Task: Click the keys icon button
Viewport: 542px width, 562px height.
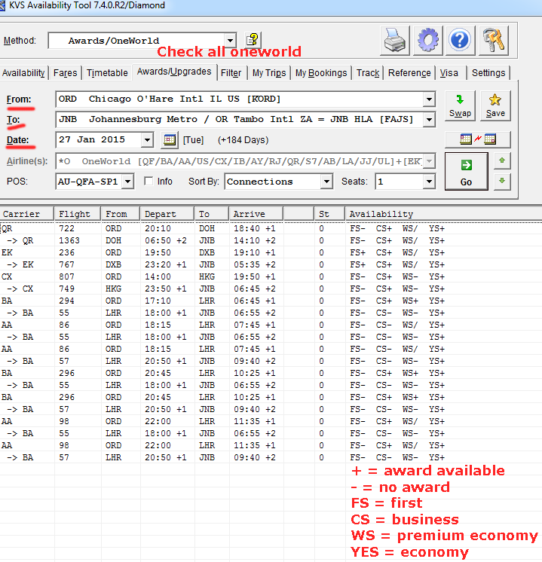Action: click(493, 40)
